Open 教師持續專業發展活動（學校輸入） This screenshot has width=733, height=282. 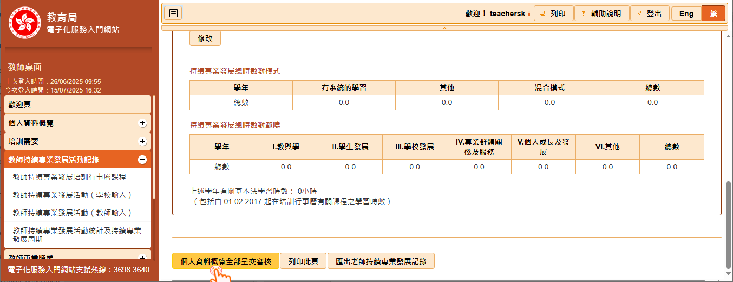(x=77, y=195)
